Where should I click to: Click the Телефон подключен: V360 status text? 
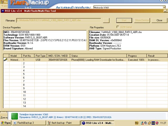34,114
